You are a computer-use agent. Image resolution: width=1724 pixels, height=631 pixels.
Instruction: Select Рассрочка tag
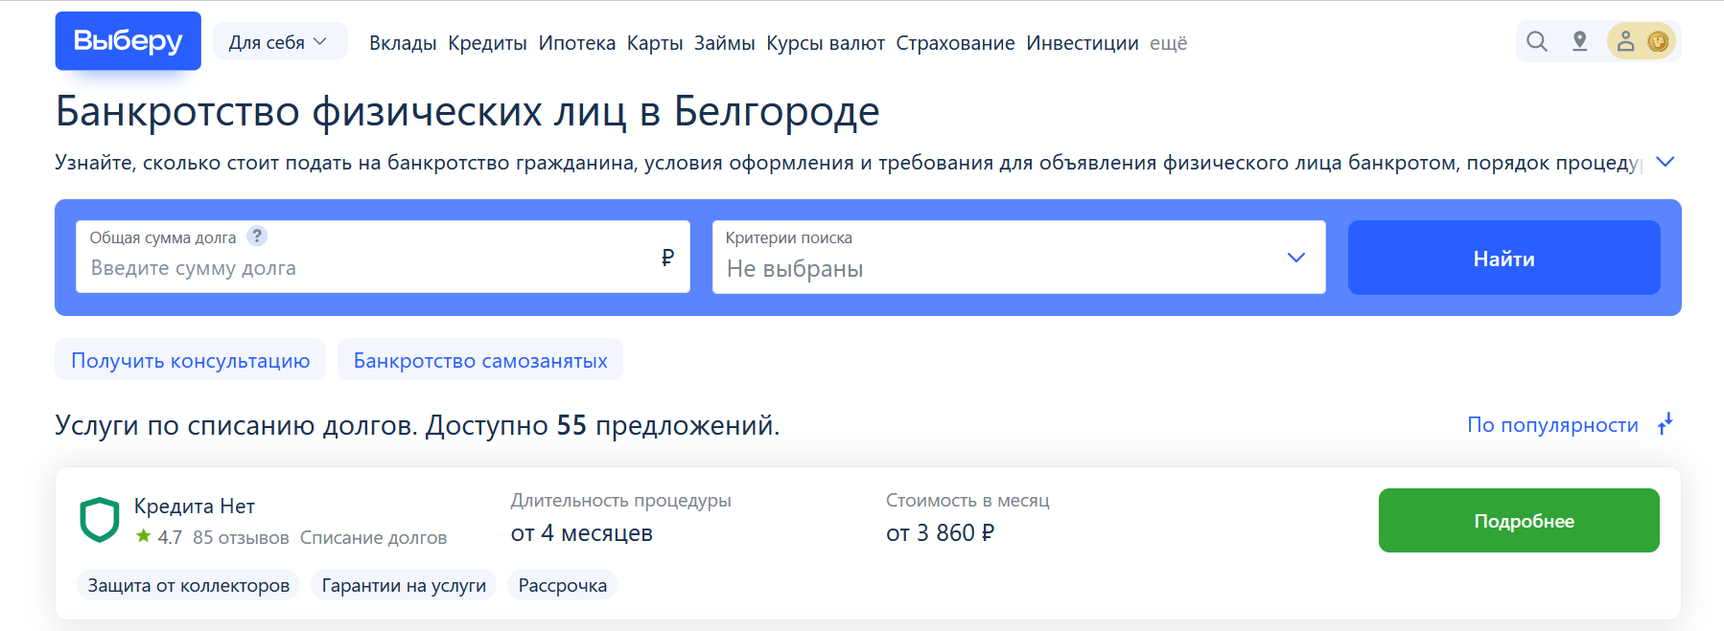click(563, 585)
